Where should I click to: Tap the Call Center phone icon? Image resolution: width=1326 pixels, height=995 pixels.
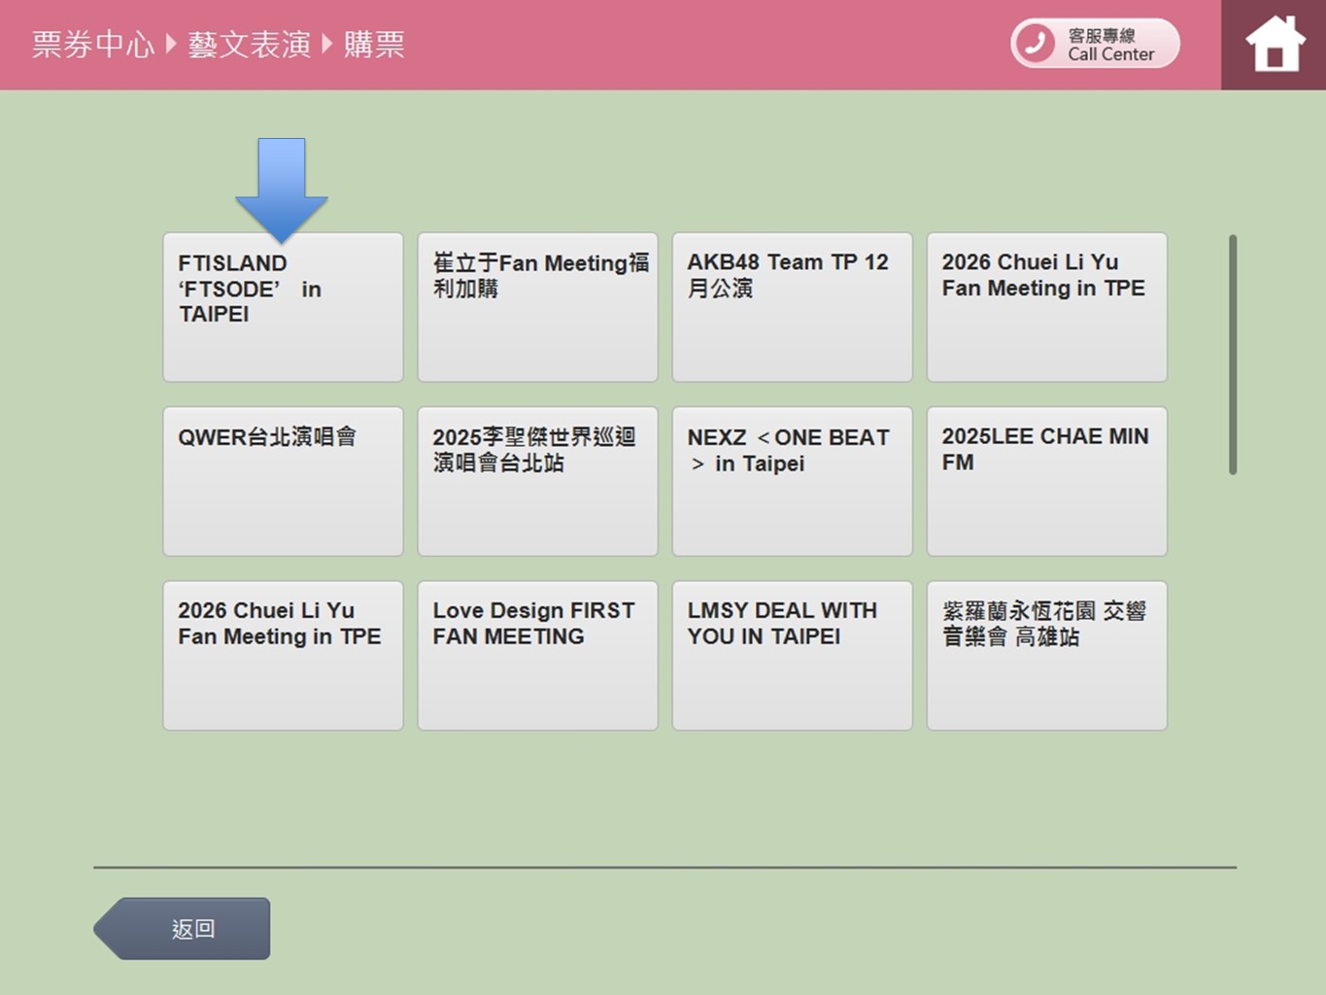point(1036,44)
